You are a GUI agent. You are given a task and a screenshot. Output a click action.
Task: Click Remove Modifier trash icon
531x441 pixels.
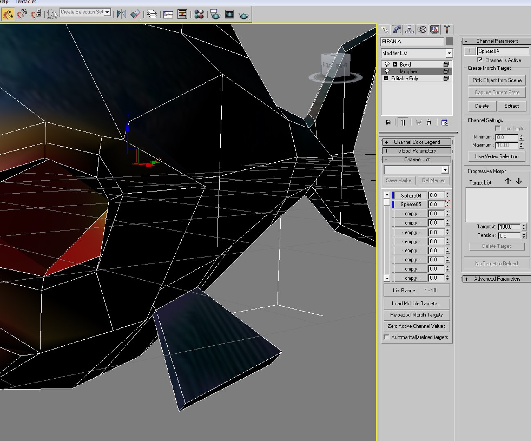[x=429, y=122]
